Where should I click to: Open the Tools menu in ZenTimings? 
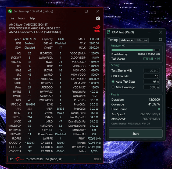click(x=21, y=18)
